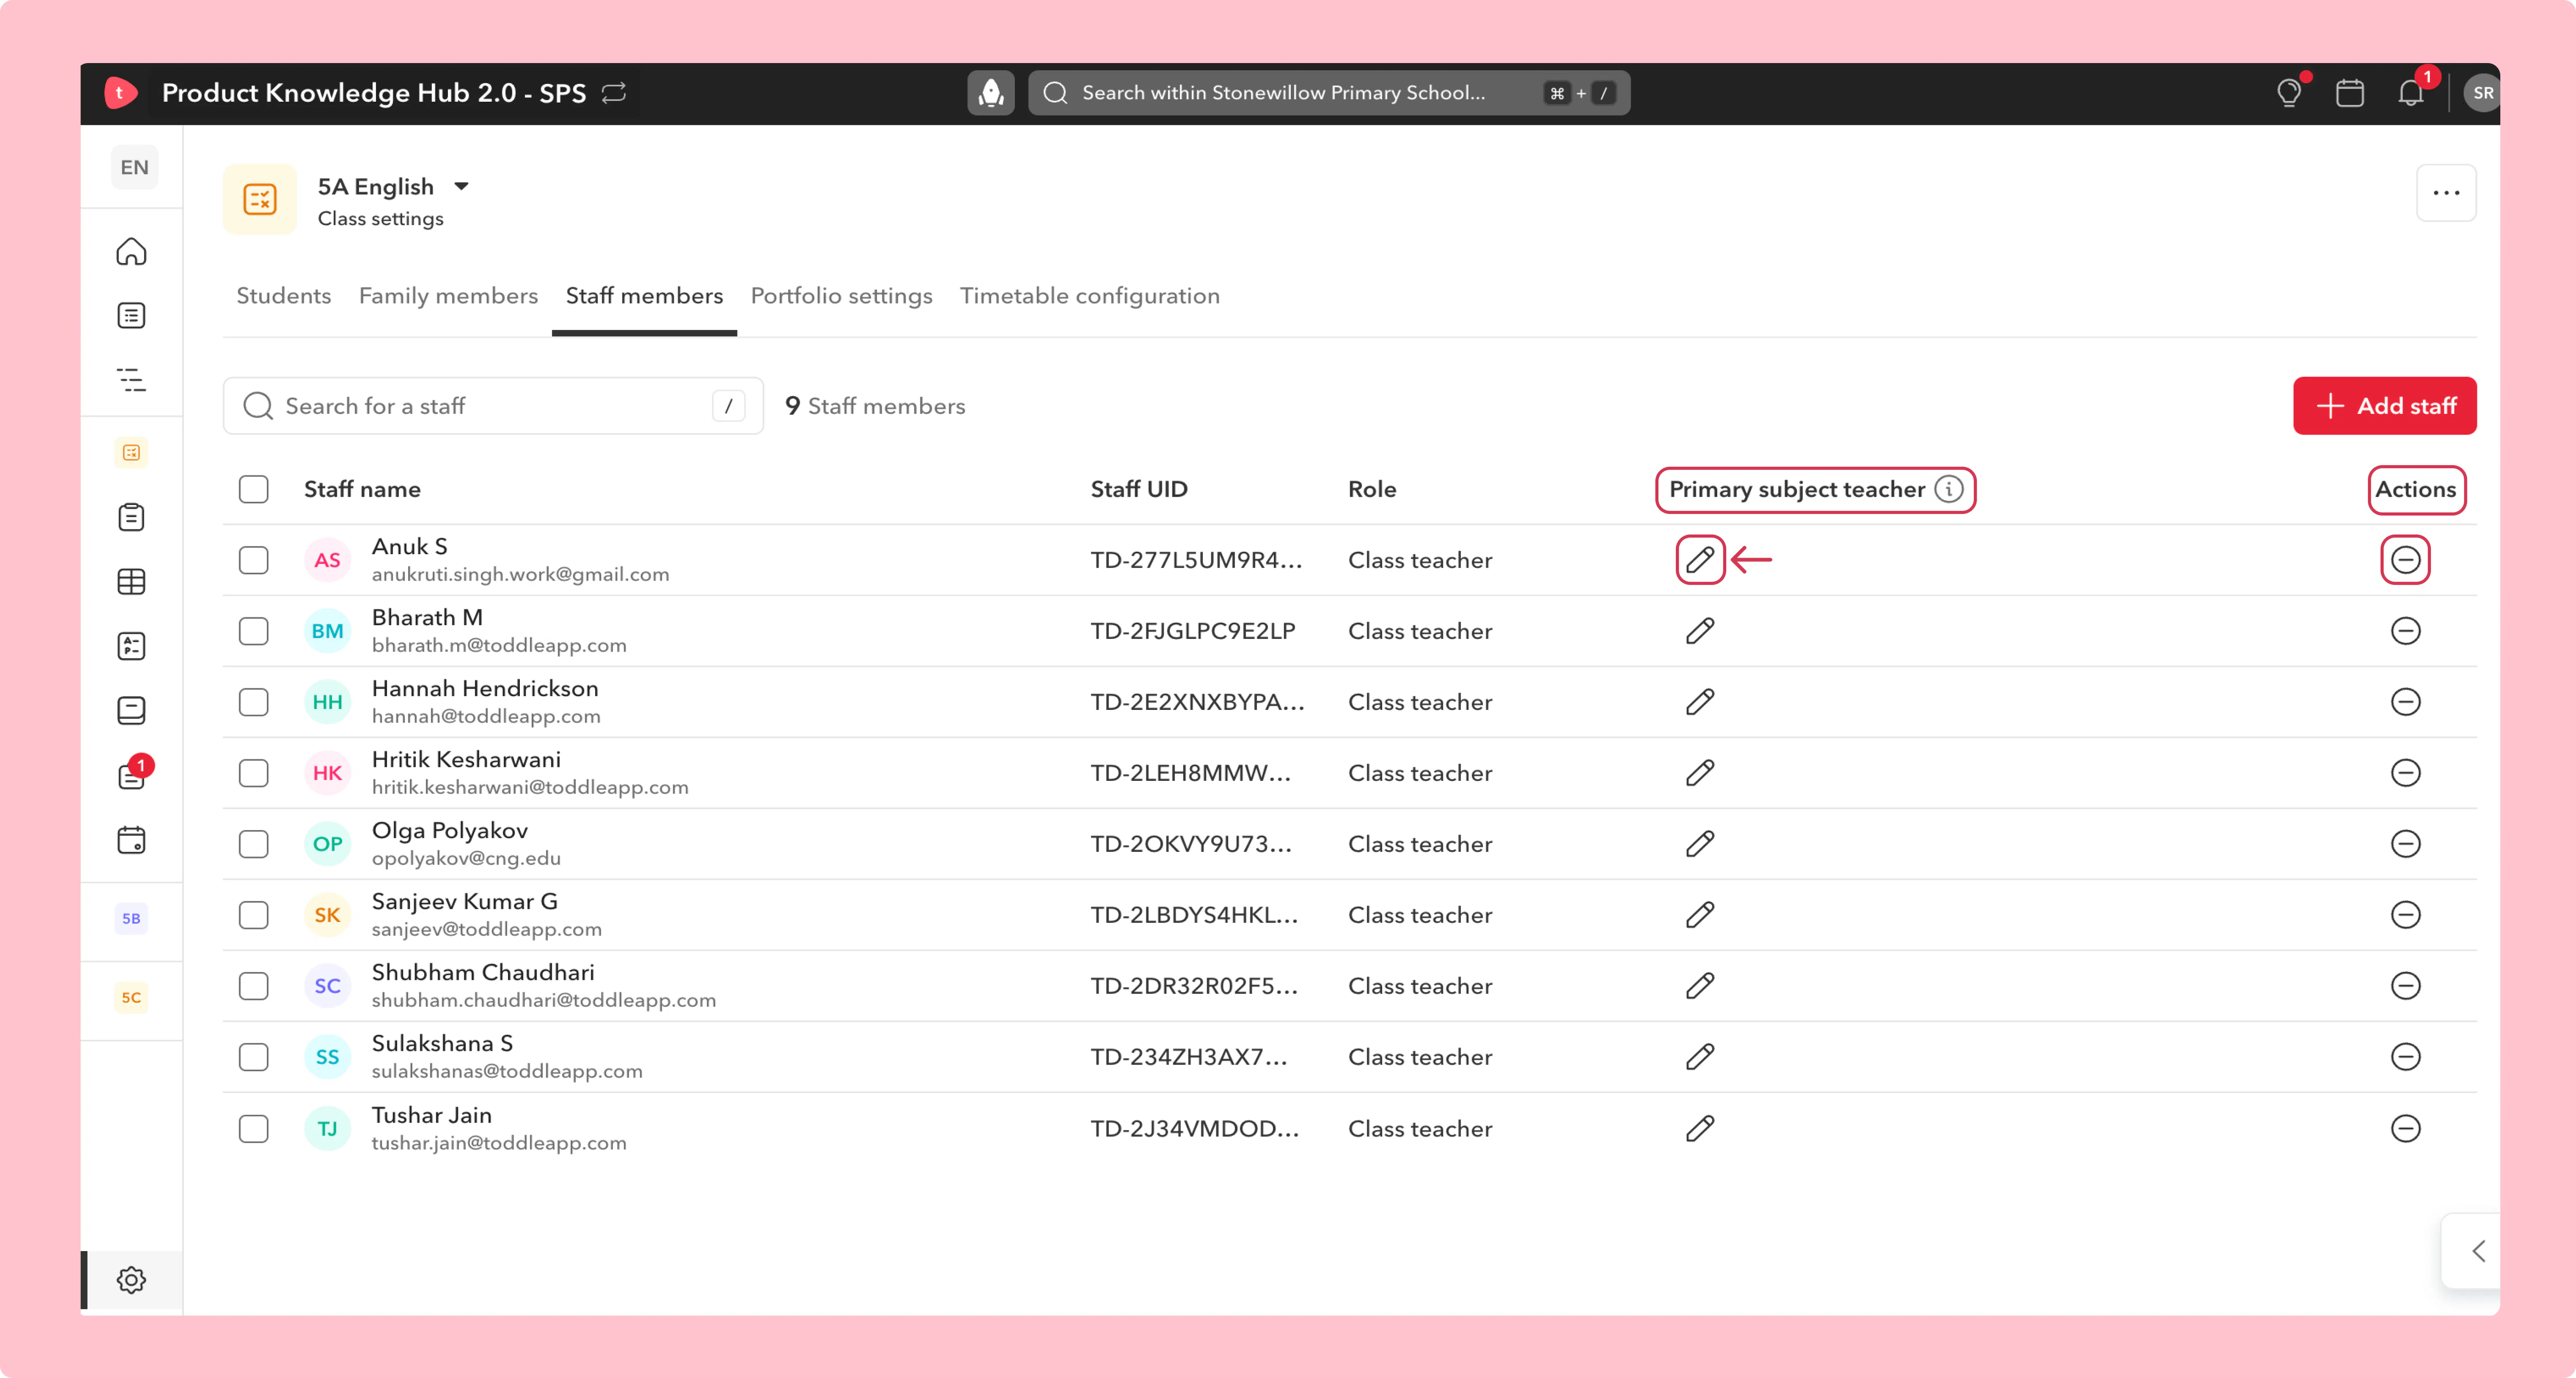Click the Add staff button
Screen dimensions: 2576x1378
coord(2385,406)
